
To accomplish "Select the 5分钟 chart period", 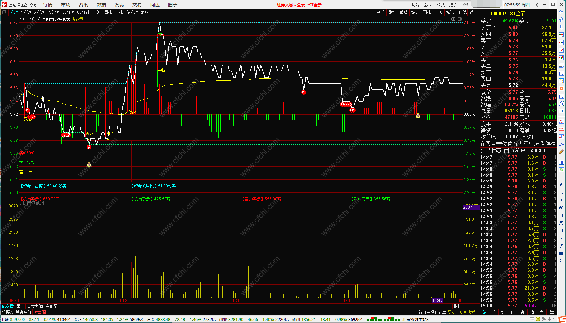I will click(39, 12).
